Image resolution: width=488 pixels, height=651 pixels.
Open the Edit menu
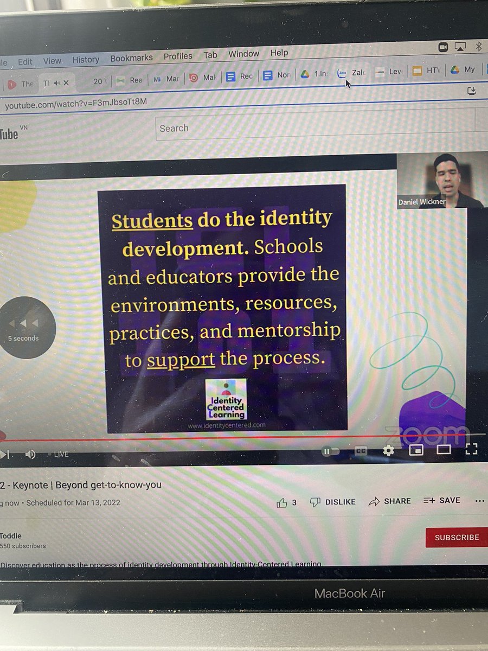point(25,62)
